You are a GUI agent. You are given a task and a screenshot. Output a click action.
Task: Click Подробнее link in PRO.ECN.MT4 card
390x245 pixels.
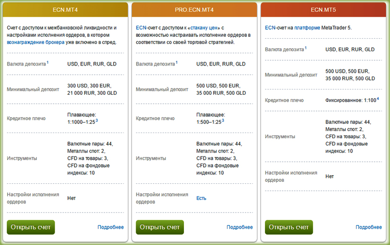click(240, 227)
